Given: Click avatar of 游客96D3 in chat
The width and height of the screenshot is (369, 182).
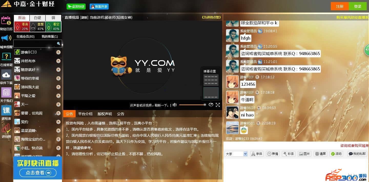Looking at the screenshot, I should click(x=232, y=112).
